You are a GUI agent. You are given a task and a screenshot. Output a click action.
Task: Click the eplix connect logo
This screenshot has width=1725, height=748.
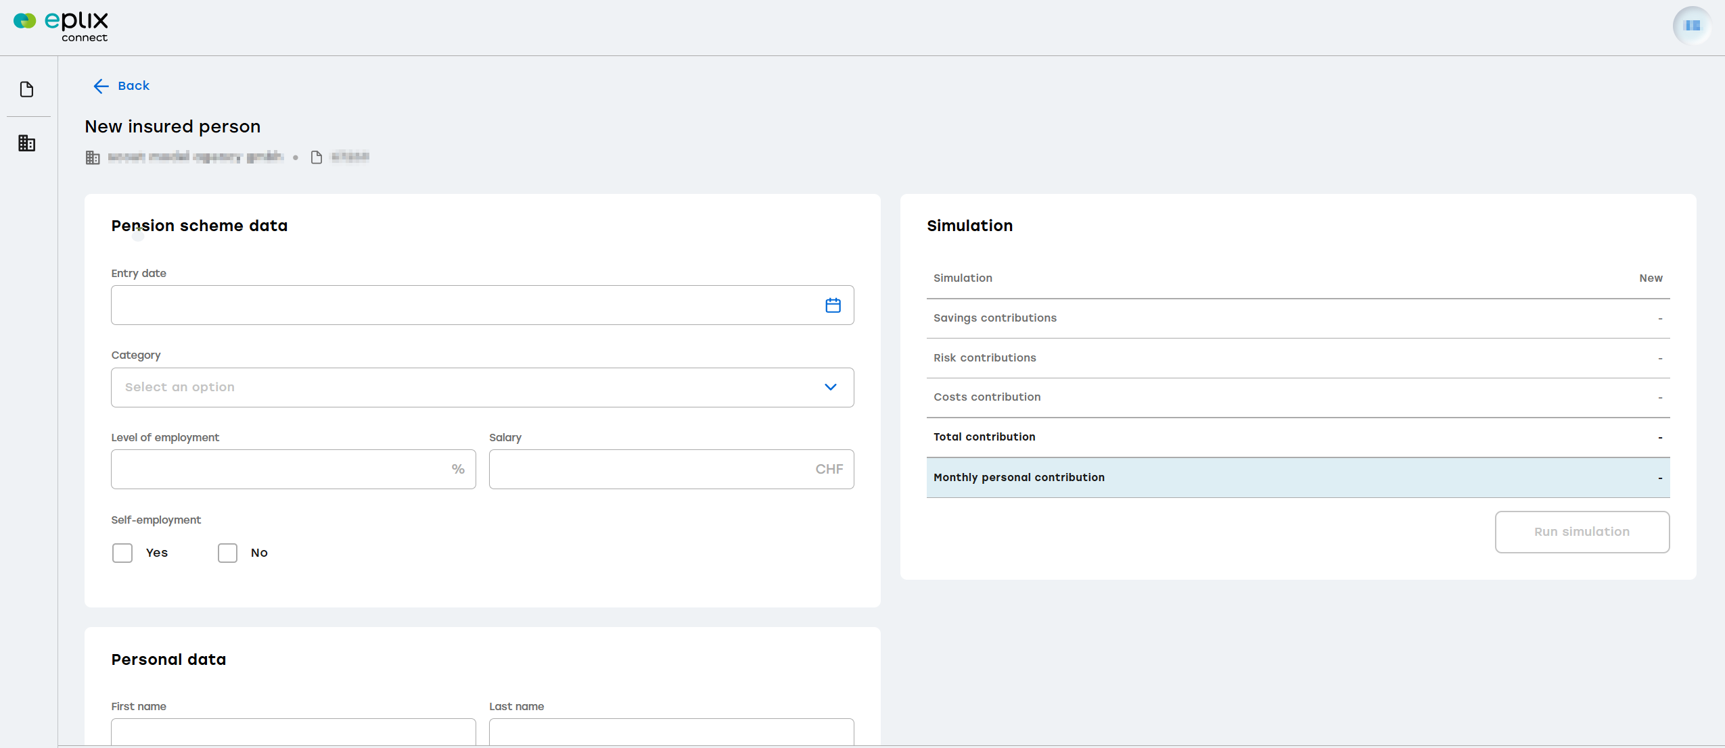[61, 26]
